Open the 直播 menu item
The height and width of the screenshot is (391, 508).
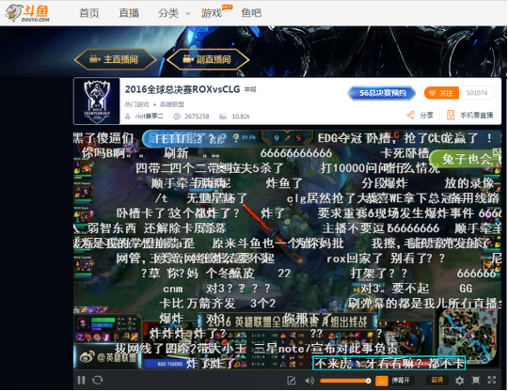(129, 13)
